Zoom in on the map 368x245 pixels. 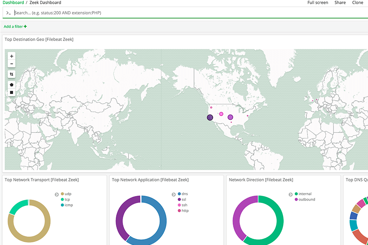(11, 56)
